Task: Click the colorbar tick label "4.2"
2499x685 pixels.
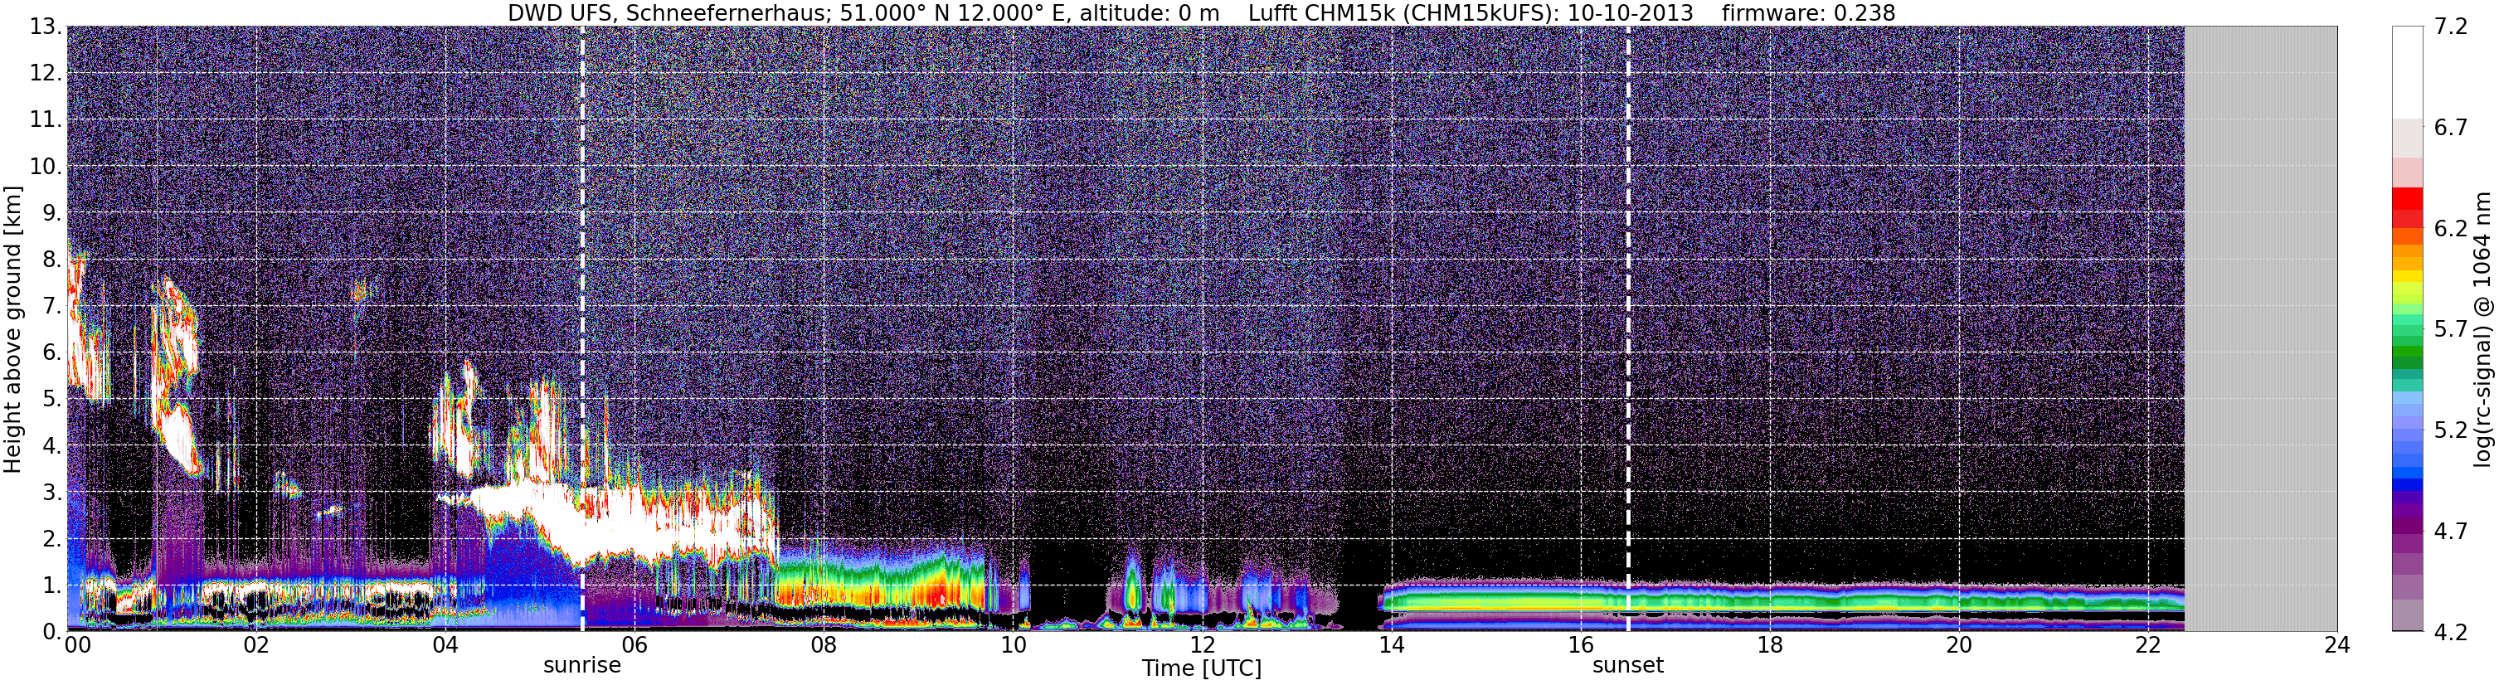Action: click(2451, 633)
